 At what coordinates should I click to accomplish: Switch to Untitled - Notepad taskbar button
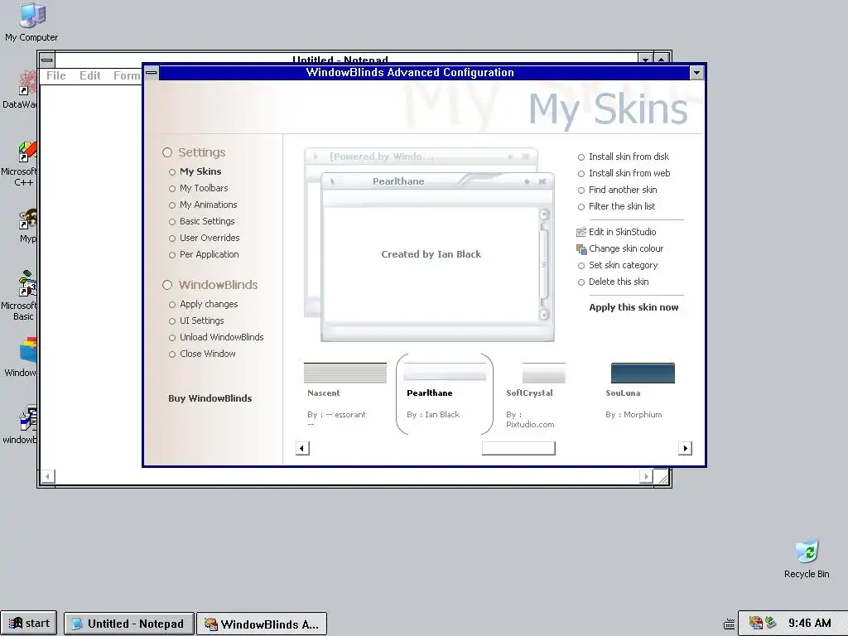[128, 624]
